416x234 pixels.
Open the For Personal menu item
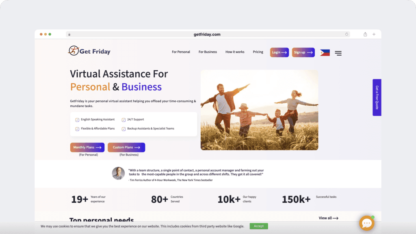point(181,52)
